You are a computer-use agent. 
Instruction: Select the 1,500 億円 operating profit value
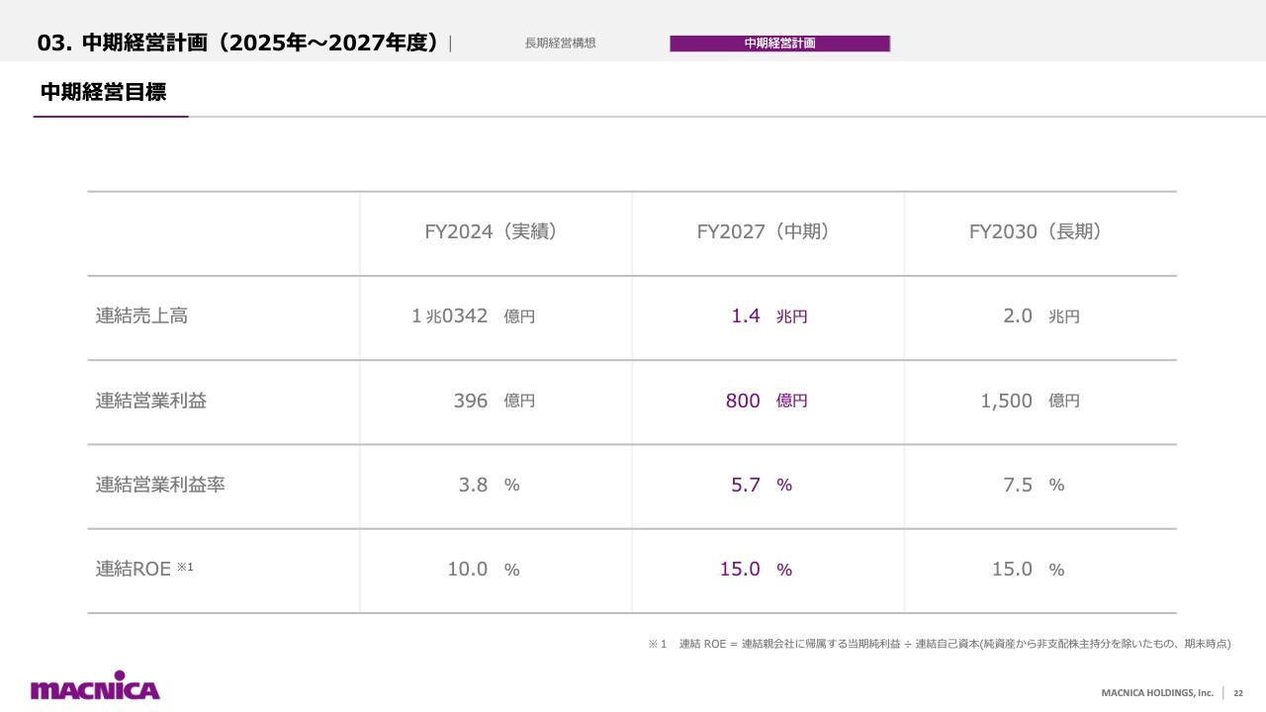coord(1031,400)
